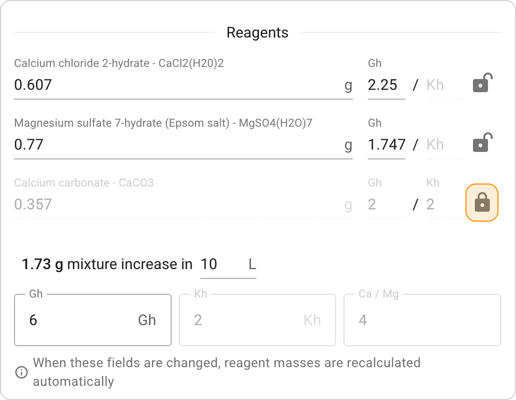Click the Calcium carbonate Gh value field
This screenshot has height=400, width=516.
click(x=386, y=204)
